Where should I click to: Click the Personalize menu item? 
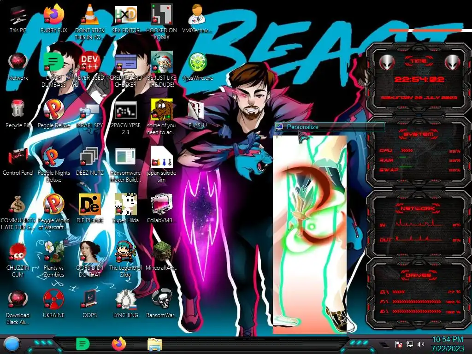tap(330, 127)
